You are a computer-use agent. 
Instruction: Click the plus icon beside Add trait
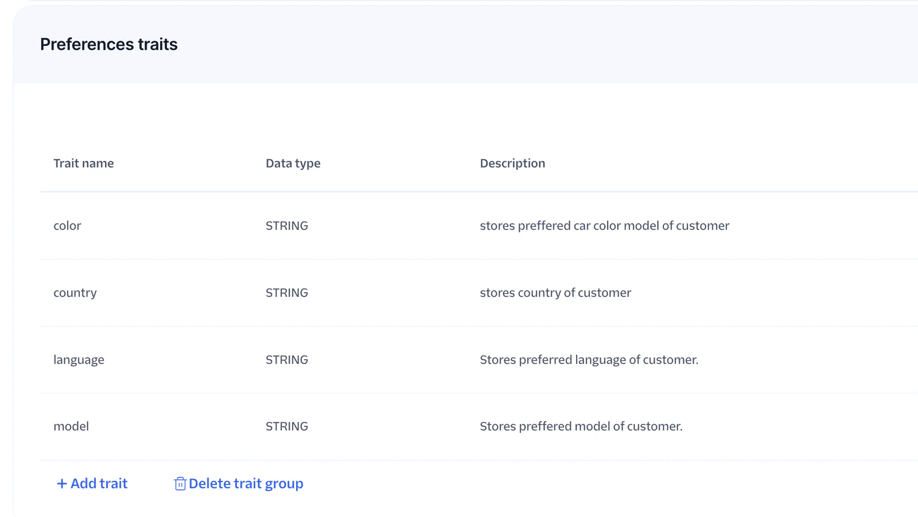(x=62, y=484)
